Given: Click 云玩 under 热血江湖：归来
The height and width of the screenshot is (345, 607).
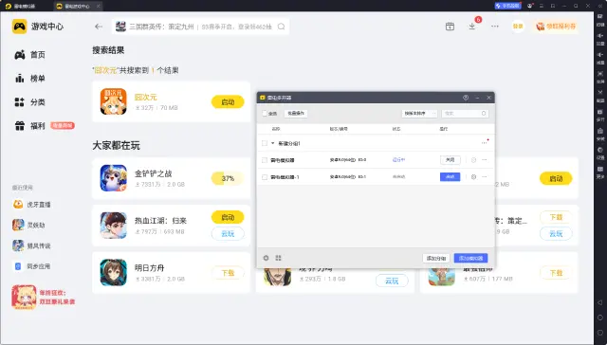Looking at the screenshot, I should (x=228, y=233).
